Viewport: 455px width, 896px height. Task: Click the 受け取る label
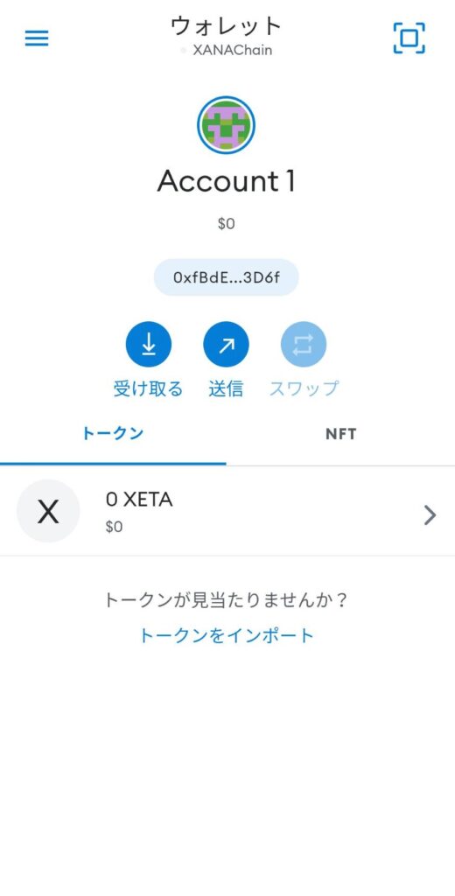point(149,389)
